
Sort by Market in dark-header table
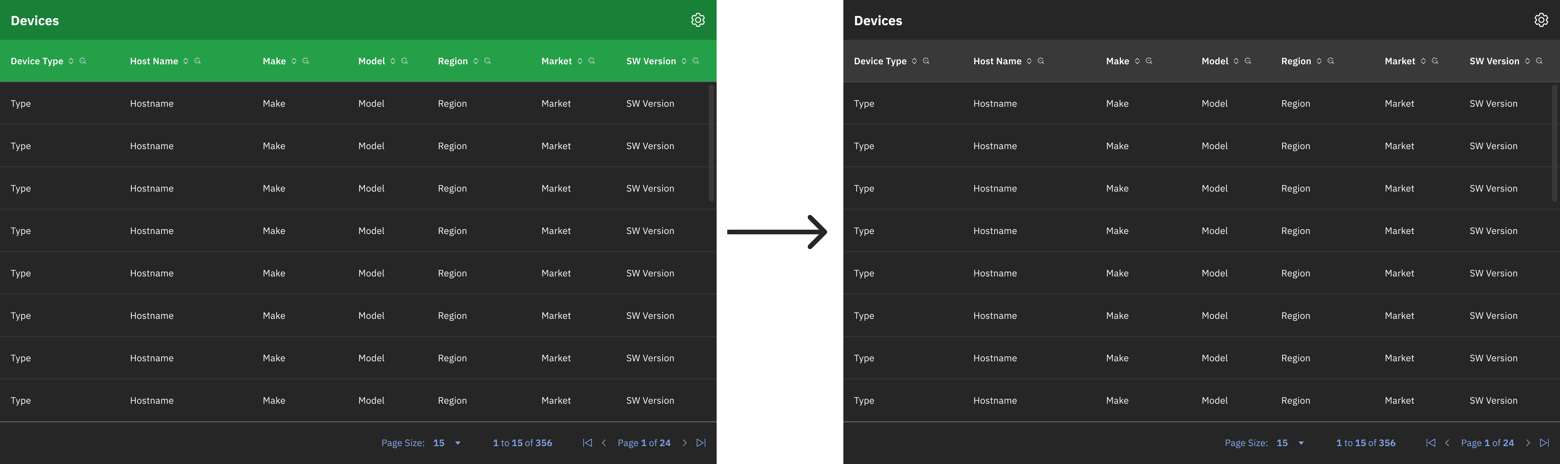(1423, 61)
